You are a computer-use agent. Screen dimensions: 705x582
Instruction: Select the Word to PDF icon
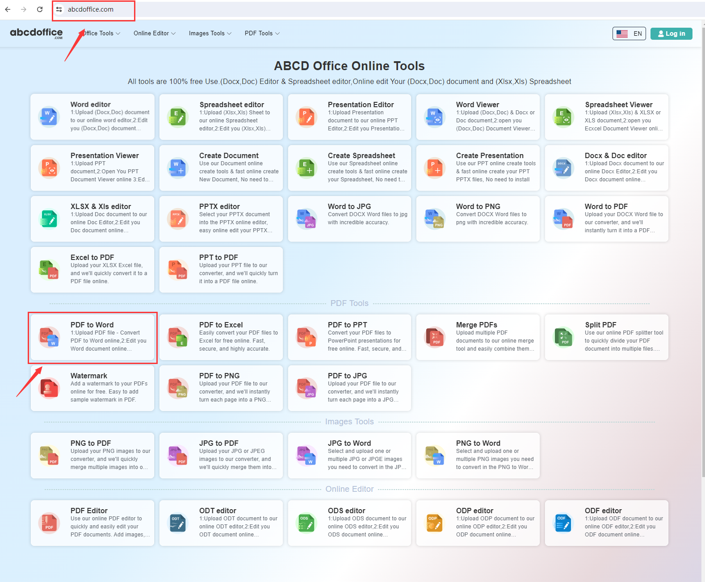[x=563, y=219]
